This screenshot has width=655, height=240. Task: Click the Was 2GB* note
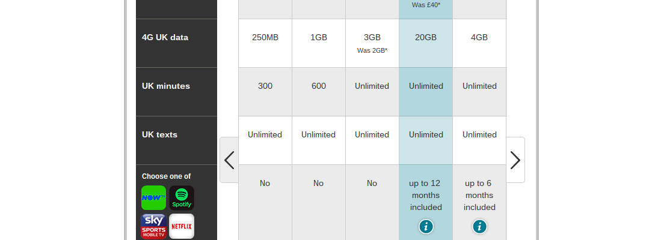(372, 50)
